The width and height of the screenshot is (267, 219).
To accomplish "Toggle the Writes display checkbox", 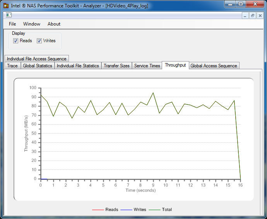I will [39, 41].
